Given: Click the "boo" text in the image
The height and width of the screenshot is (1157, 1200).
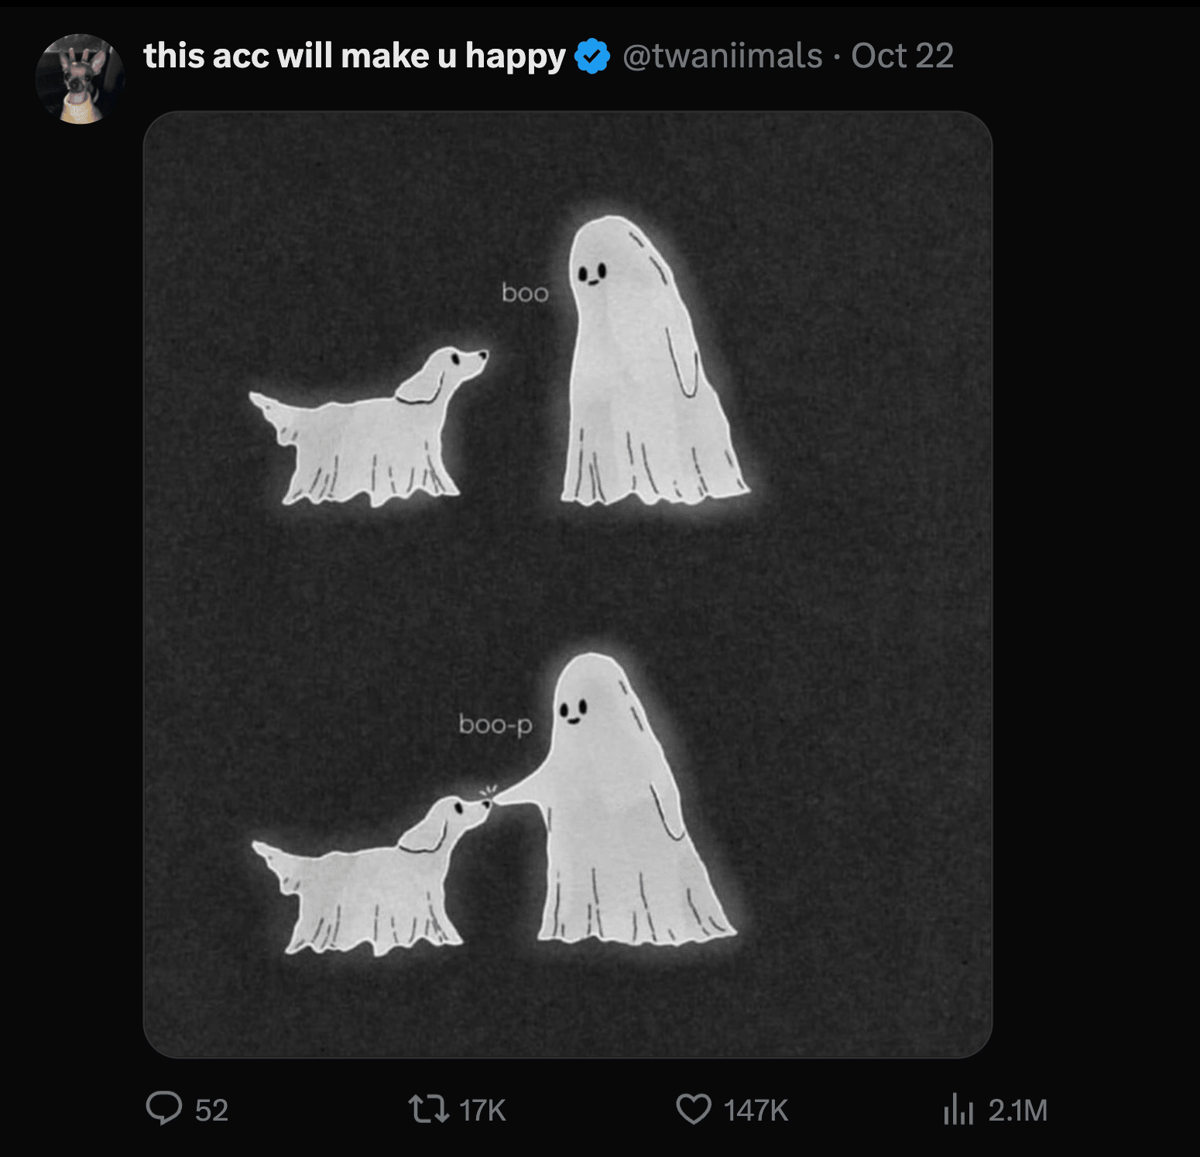Looking at the screenshot, I should pyautogui.click(x=525, y=294).
